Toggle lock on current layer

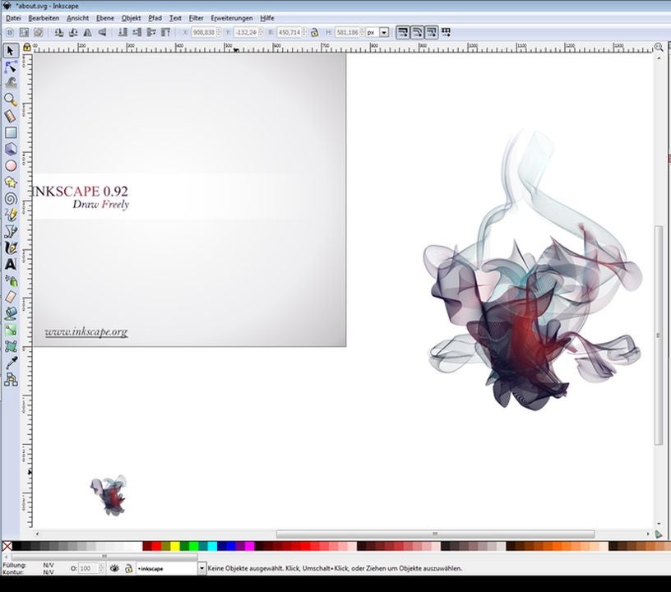tap(127, 568)
